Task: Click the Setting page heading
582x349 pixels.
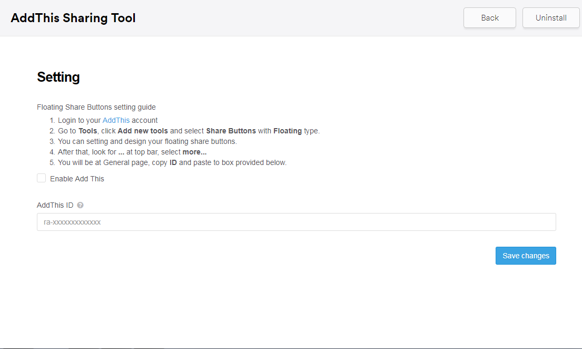Action: (58, 77)
